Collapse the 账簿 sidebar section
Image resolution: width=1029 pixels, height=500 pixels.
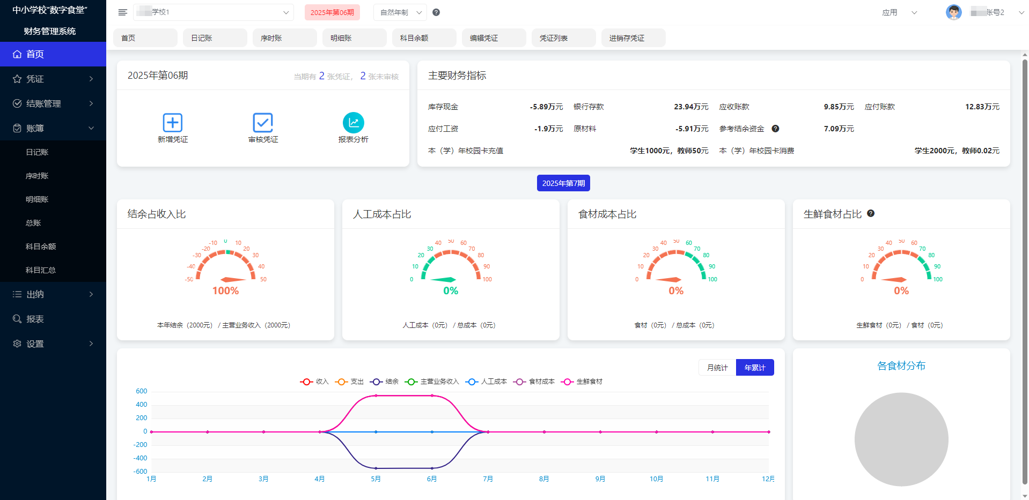click(53, 128)
